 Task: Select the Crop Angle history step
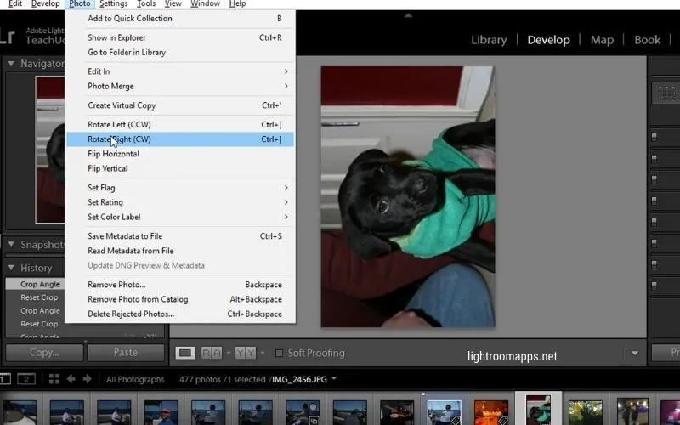40,284
